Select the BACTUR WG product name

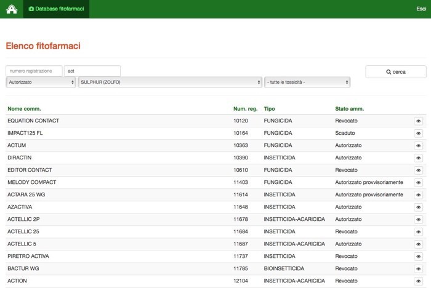[23, 268]
